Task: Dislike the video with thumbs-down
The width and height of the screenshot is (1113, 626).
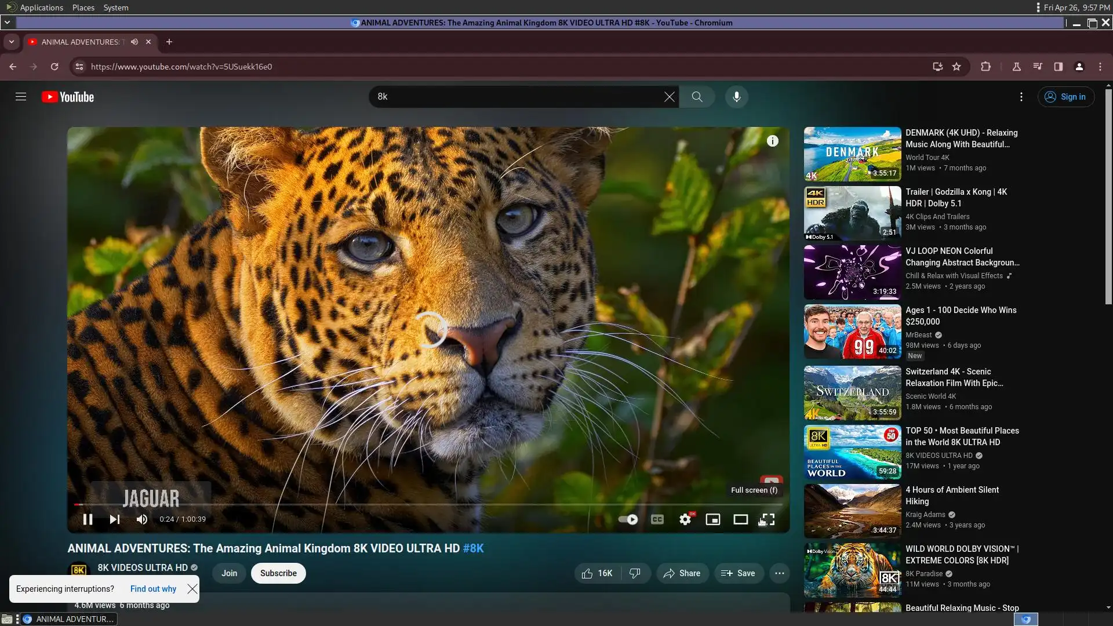Action: (x=635, y=573)
